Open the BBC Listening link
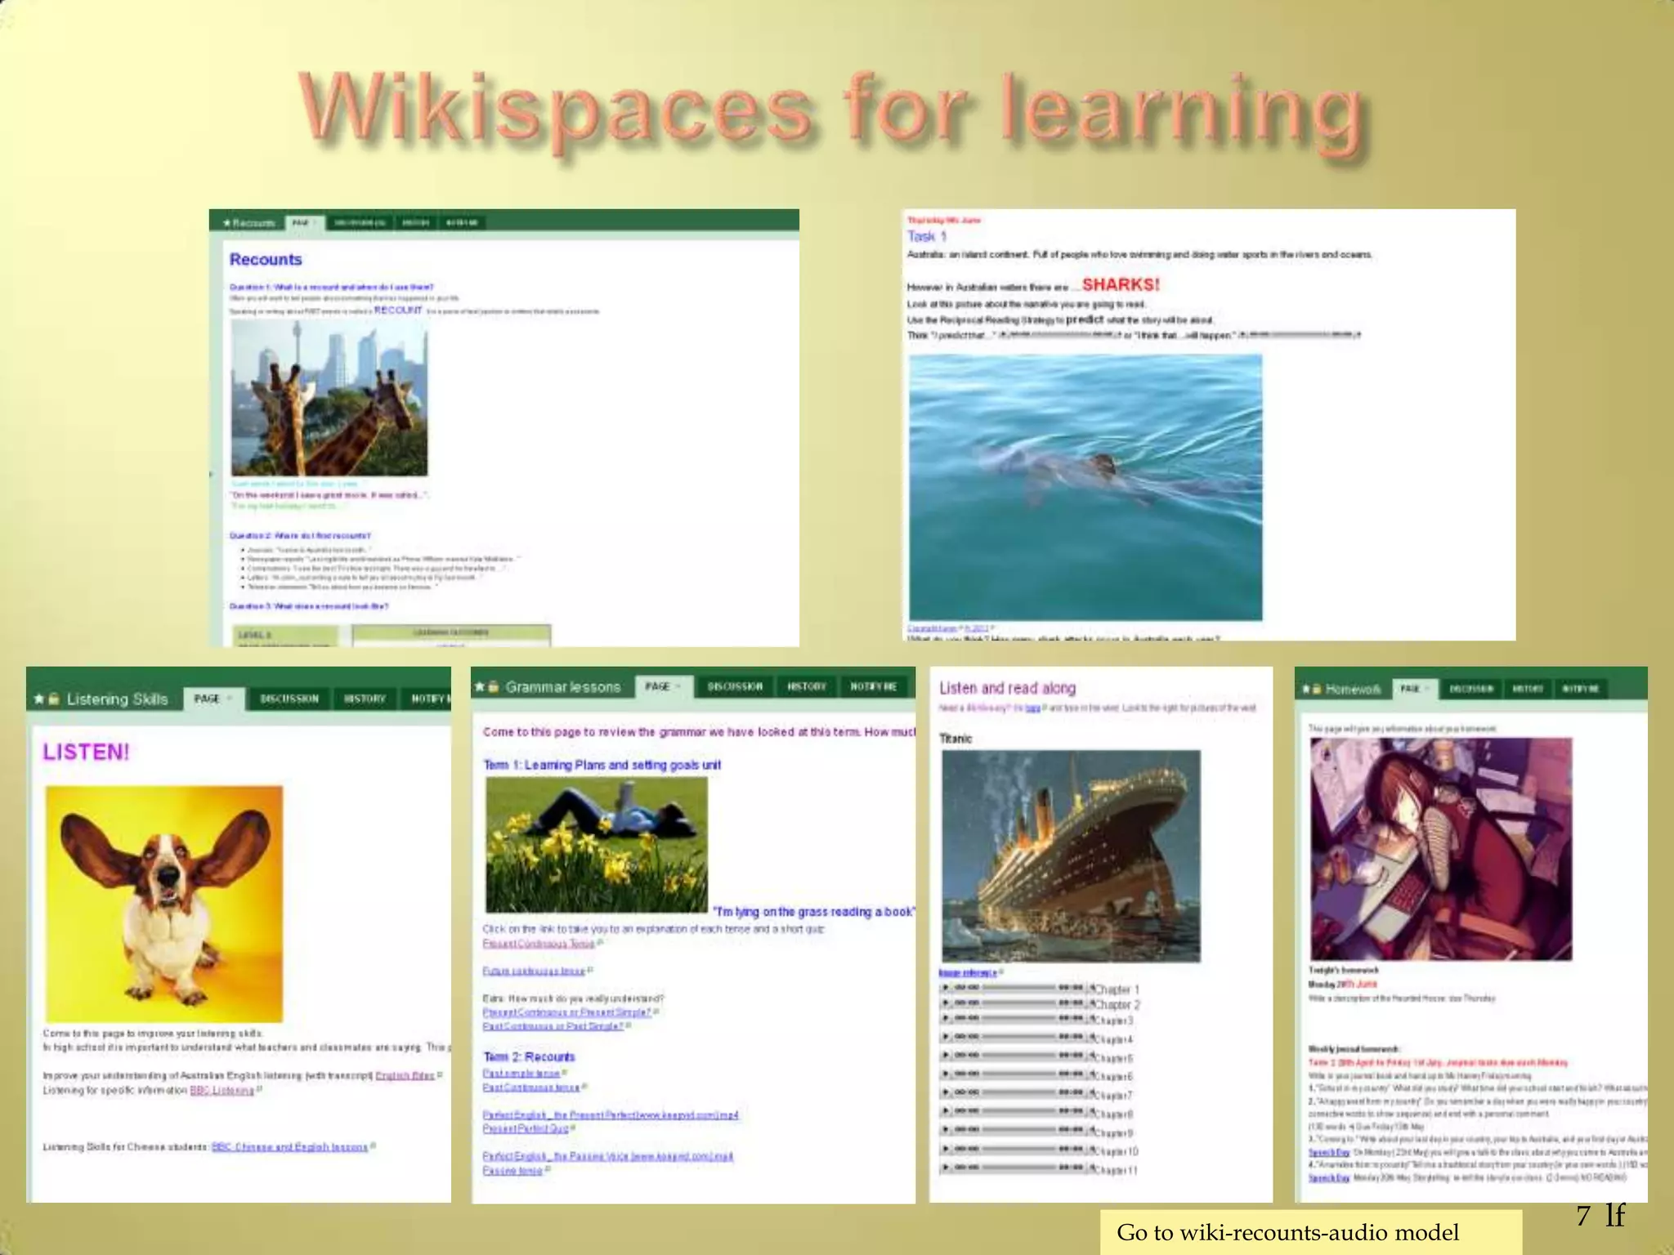This screenshot has height=1255, width=1674. [x=222, y=1091]
